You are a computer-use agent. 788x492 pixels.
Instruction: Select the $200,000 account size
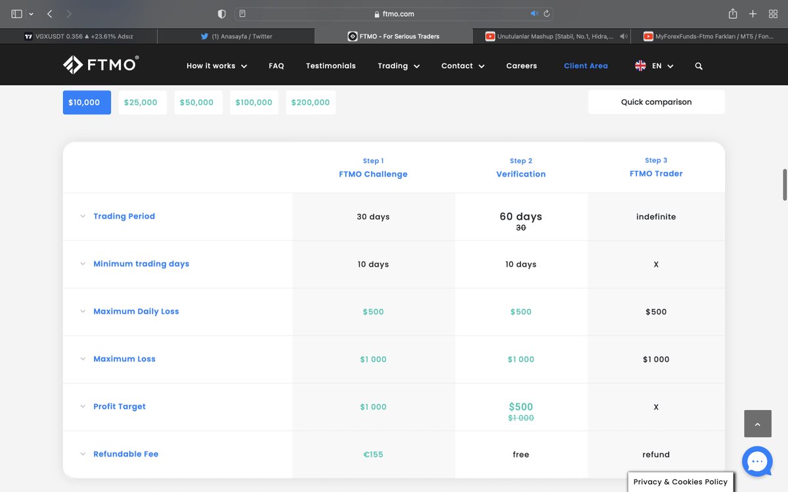click(311, 102)
